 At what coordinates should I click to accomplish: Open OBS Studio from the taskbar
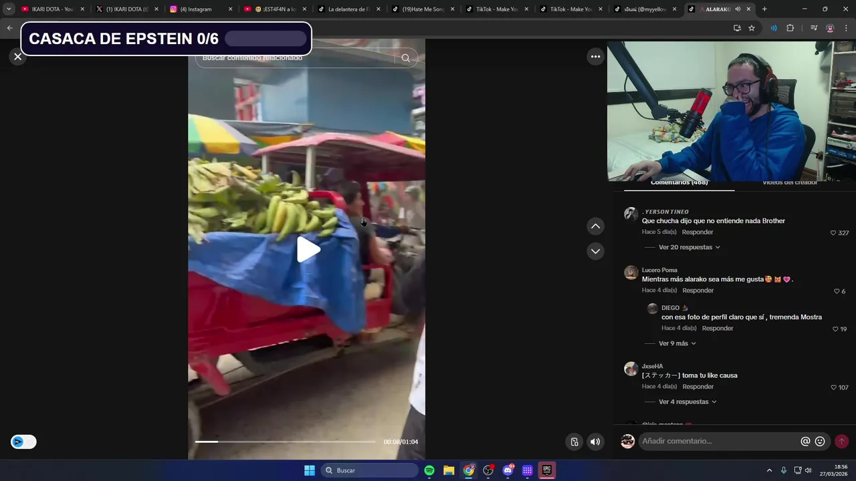(x=488, y=470)
